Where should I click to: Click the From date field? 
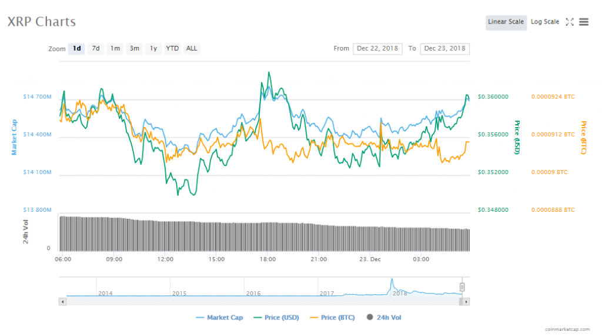pos(377,48)
